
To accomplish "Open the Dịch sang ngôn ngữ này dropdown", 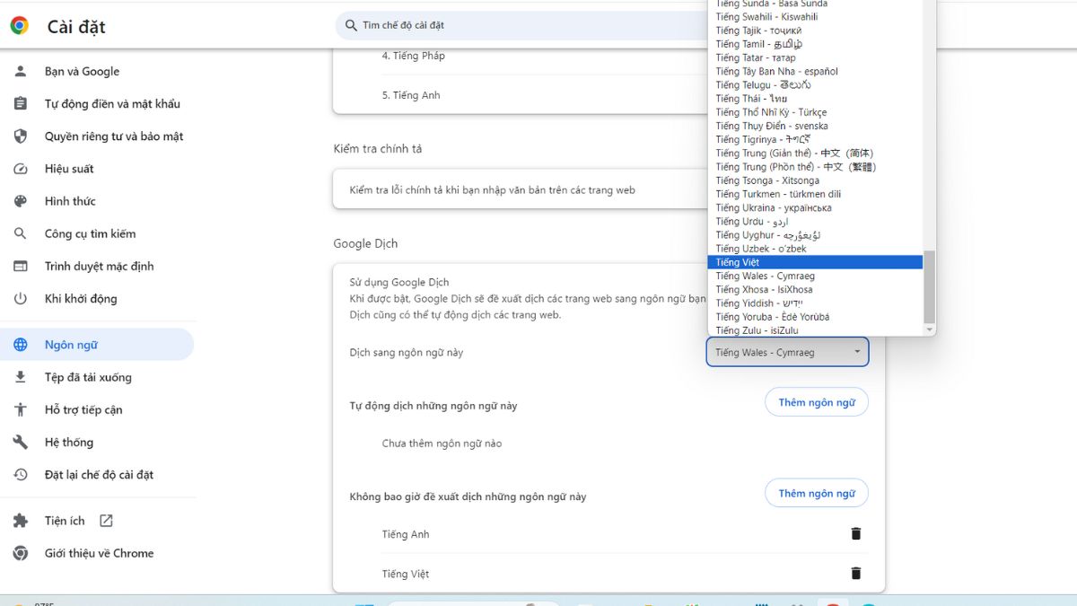I will click(787, 352).
